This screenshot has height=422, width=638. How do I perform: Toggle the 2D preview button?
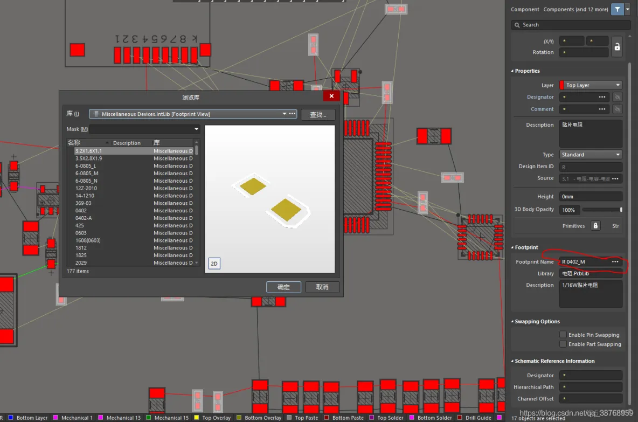pyautogui.click(x=214, y=264)
